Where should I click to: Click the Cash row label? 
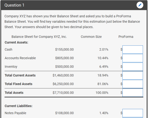(8, 49)
